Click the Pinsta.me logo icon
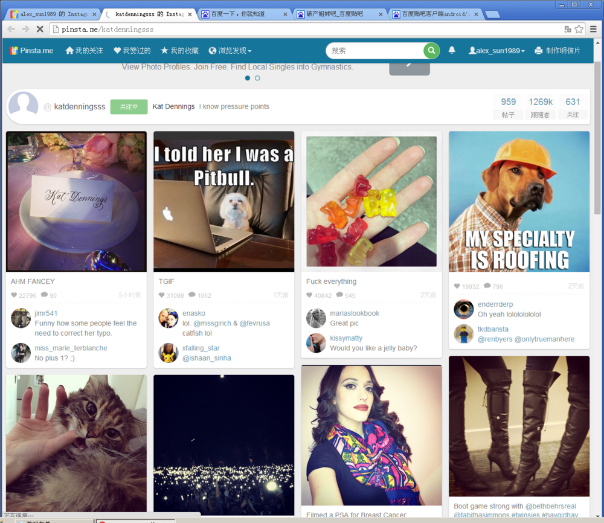The height and width of the screenshot is (523, 604). tap(14, 51)
